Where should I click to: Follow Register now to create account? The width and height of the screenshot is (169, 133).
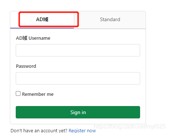82,131
